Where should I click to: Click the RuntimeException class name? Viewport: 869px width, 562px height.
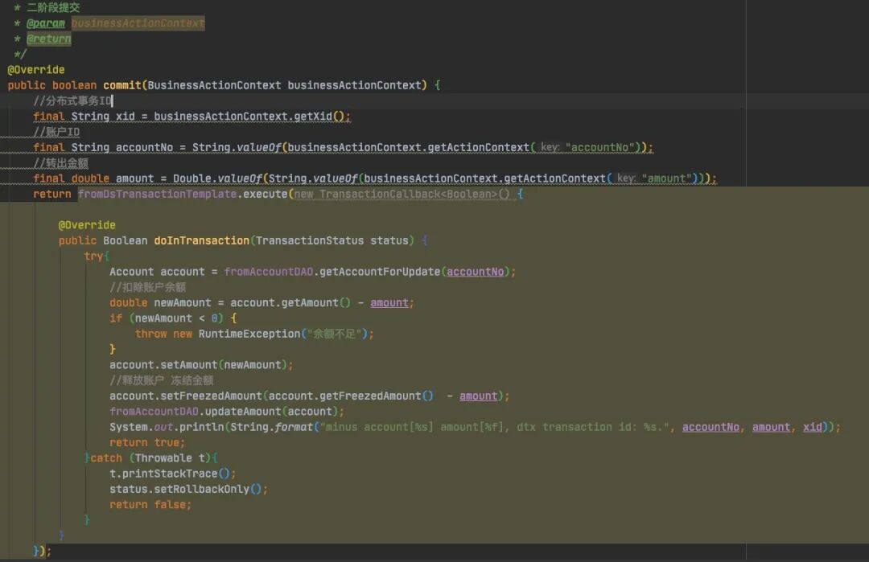249,334
